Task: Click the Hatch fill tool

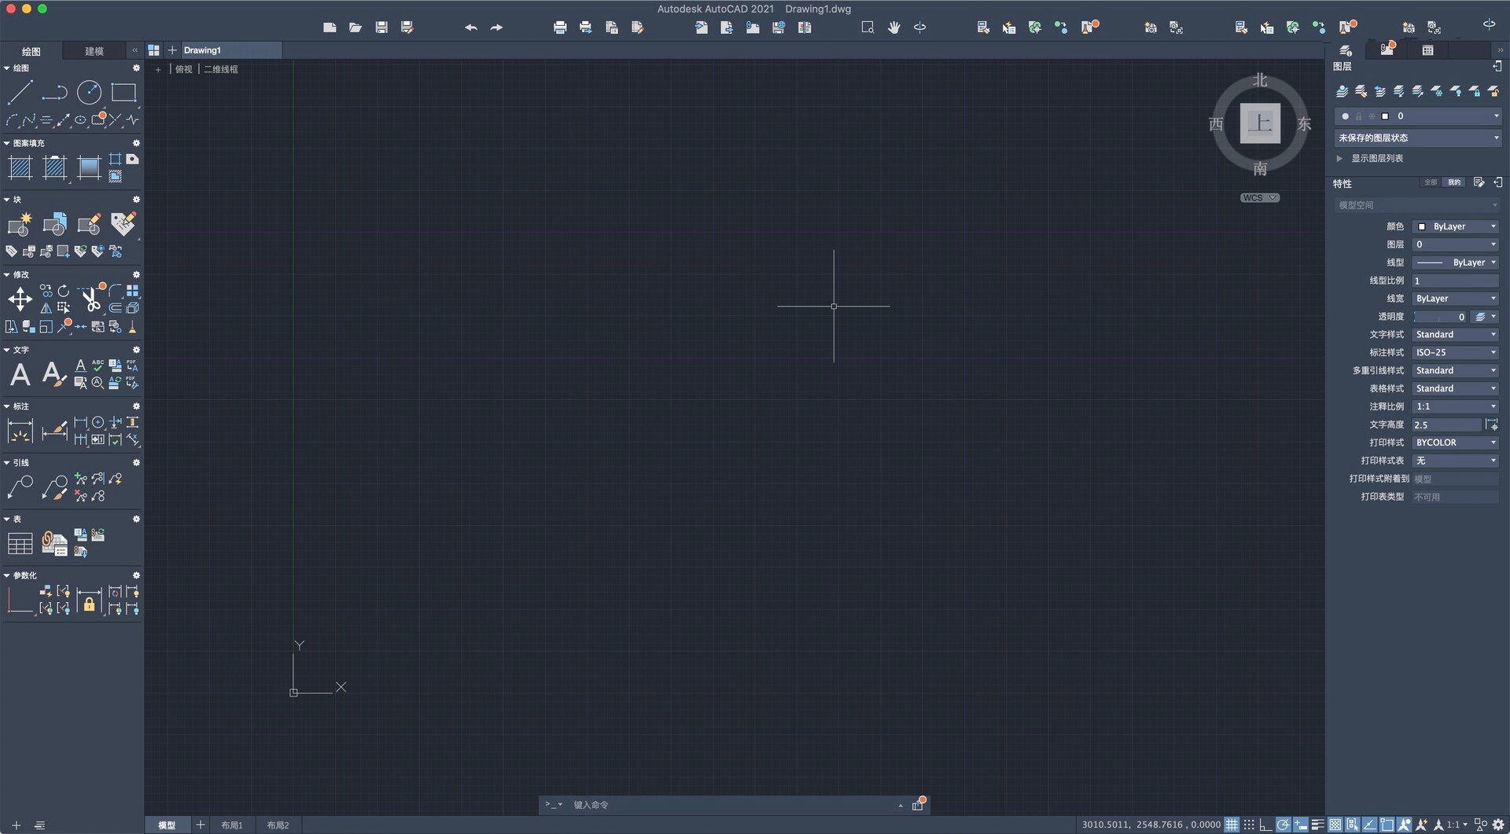Action: (20, 167)
